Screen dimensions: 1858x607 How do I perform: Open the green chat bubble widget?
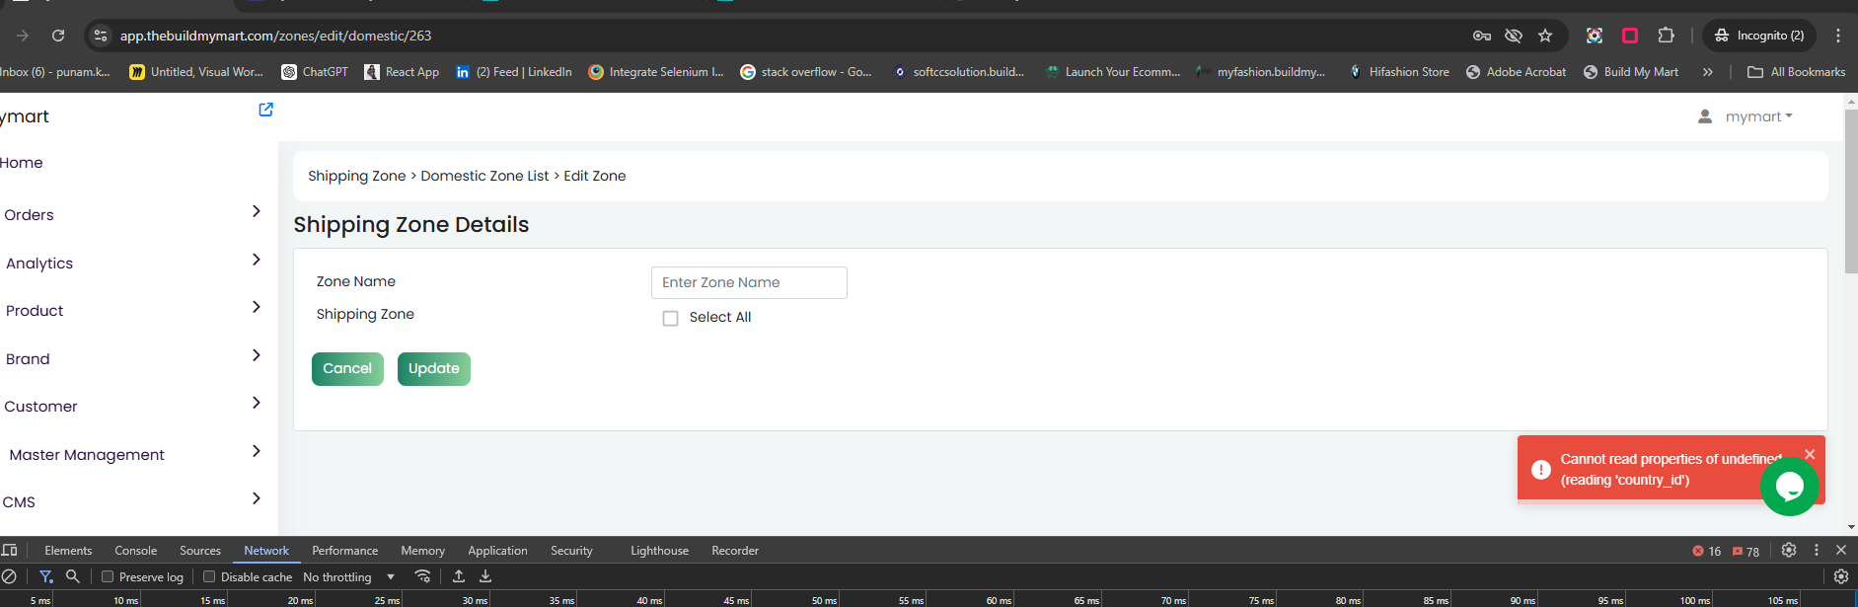point(1789,486)
